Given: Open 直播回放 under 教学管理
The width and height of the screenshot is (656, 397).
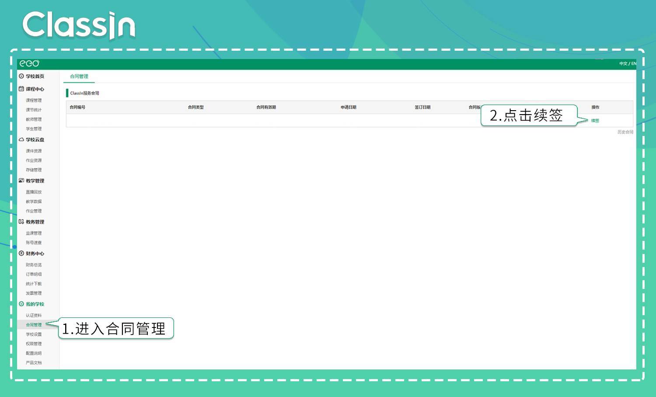Looking at the screenshot, I should tap(34, 192).
